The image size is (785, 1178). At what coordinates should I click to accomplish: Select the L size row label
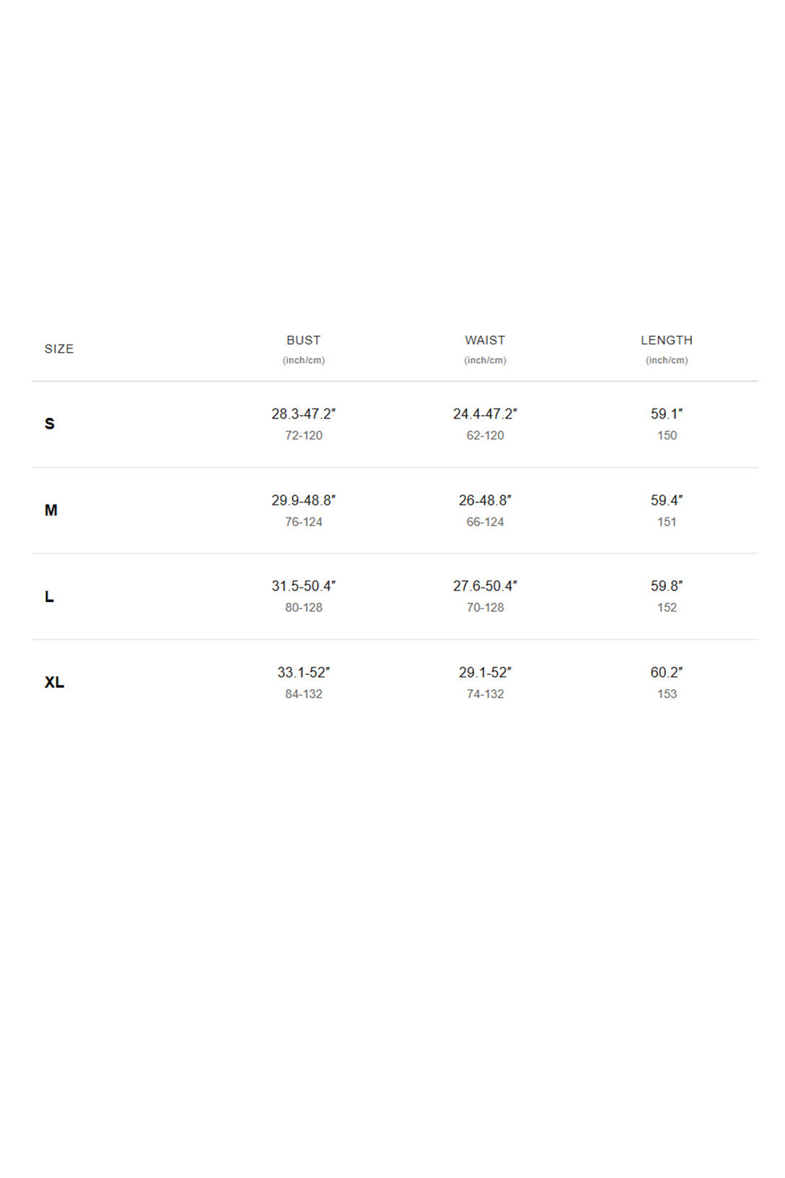tap(49, 596)
